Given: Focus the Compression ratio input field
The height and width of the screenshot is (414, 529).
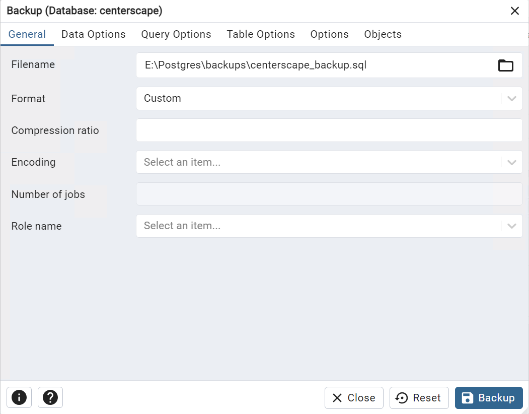Looking at the screenshot, I should pos(329,130).
